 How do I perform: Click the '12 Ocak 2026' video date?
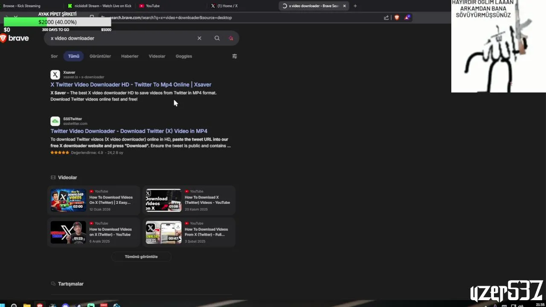pos(100,209)
